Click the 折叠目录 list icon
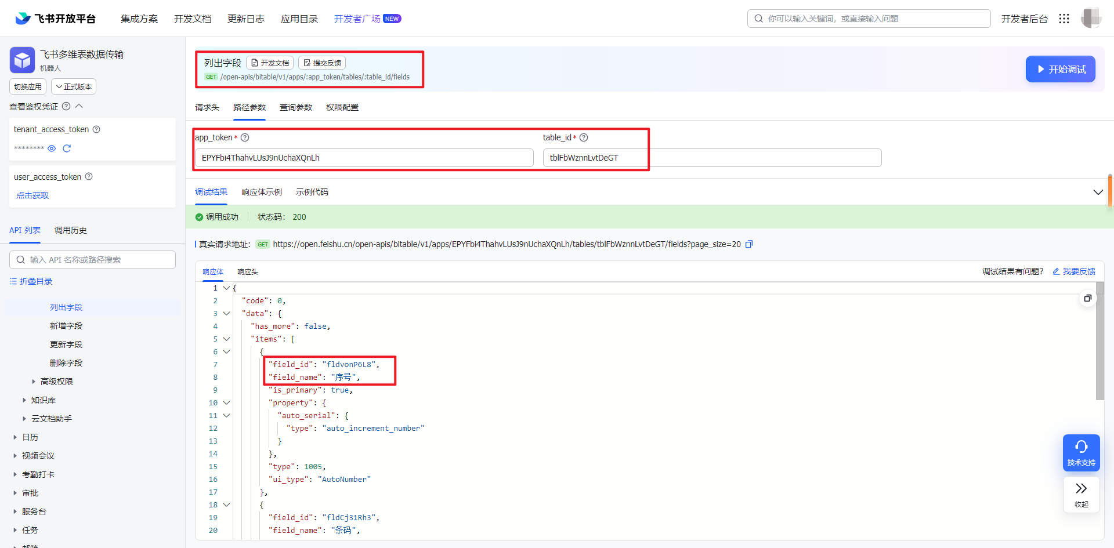 tap(13, 281)
